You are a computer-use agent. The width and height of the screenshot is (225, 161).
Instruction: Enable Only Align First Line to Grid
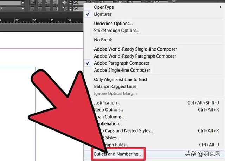(120, 79)
